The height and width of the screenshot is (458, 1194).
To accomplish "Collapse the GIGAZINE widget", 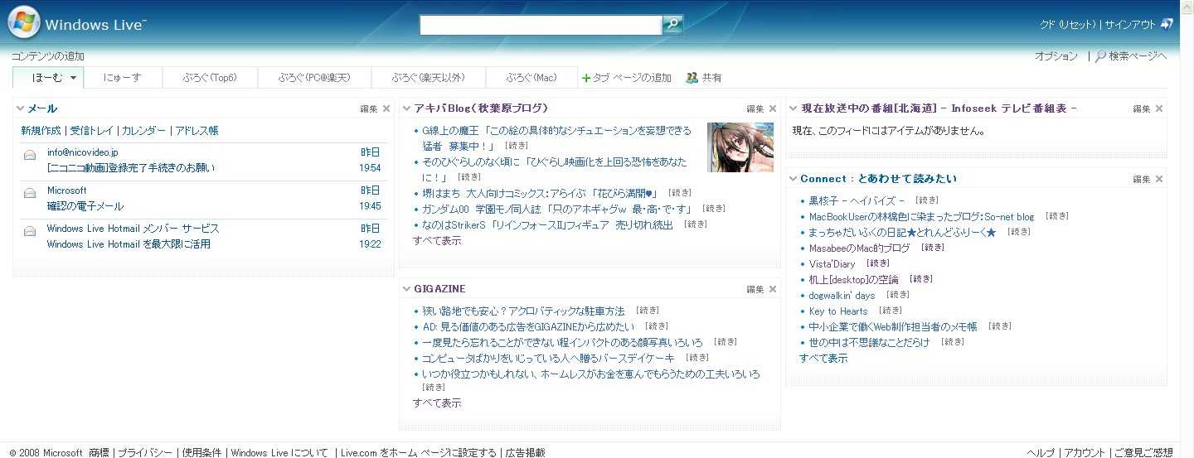I will coord(406,289).
